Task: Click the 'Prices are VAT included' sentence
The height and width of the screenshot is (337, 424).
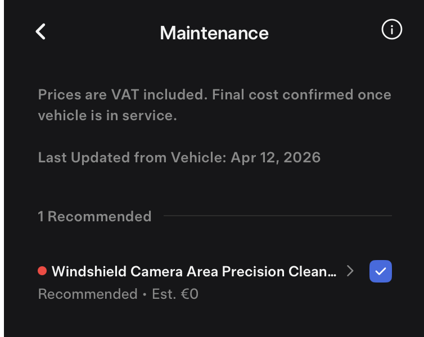Action: click(x=123, y=94)
